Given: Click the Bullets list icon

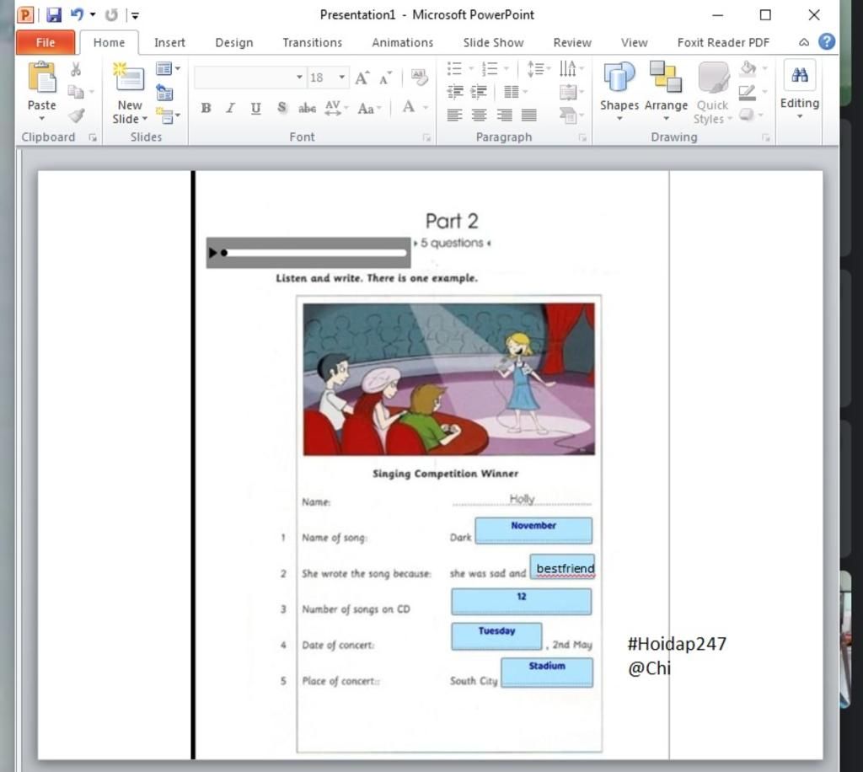Looking at the screenshot, I should click(x=454, y=69).
